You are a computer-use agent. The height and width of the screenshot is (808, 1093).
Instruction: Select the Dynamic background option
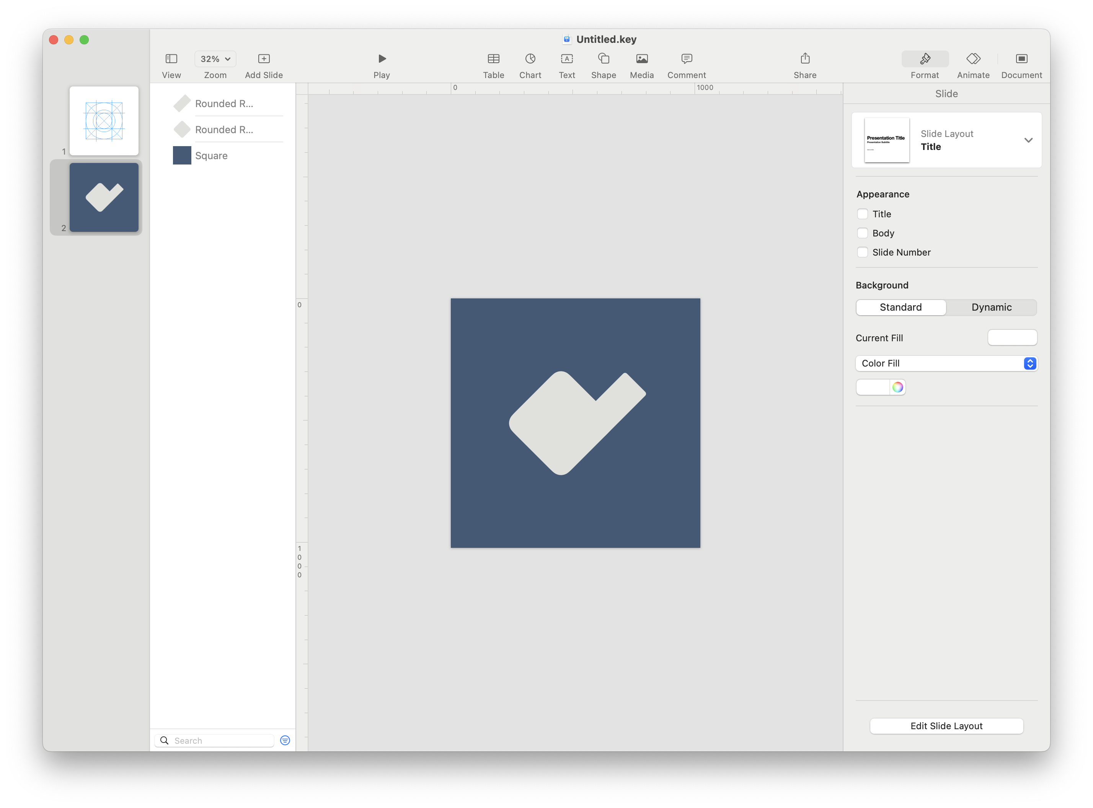pos(991,307)
